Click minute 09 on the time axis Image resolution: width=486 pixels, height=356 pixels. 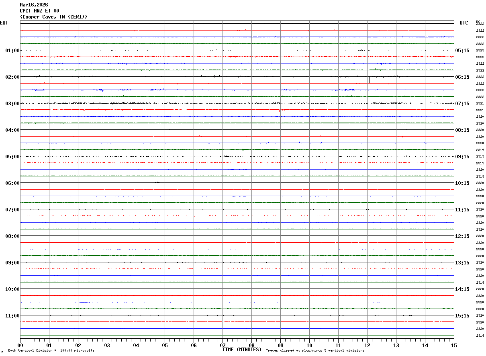pyautogui.click(x=280, y=345)
